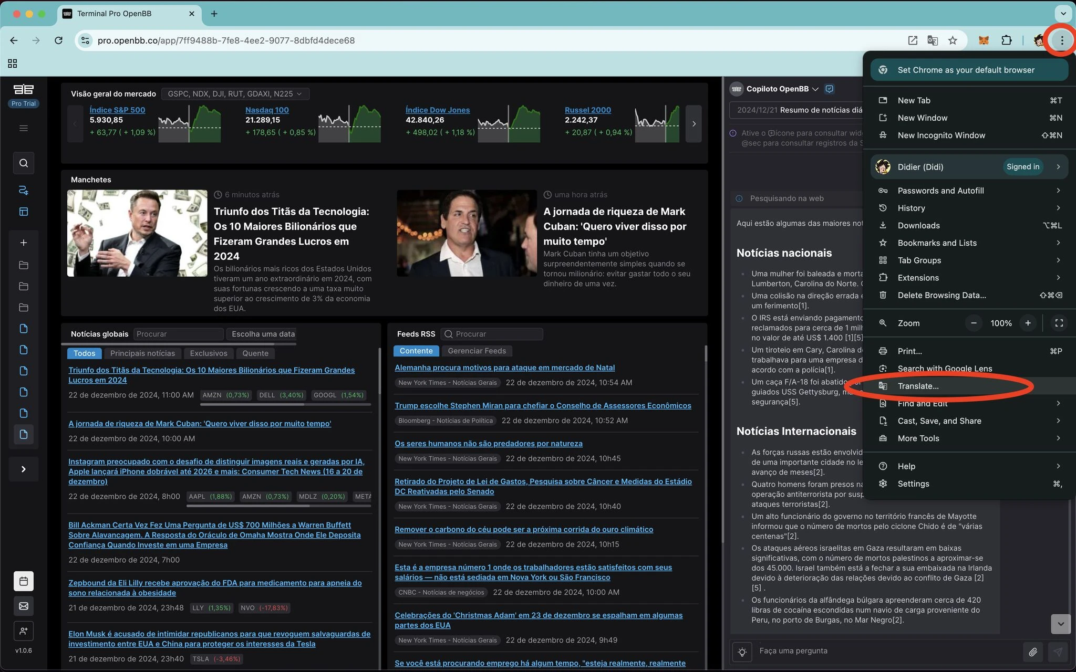
Task: Click the search icon in left sidebar
Action: [24, 163]
